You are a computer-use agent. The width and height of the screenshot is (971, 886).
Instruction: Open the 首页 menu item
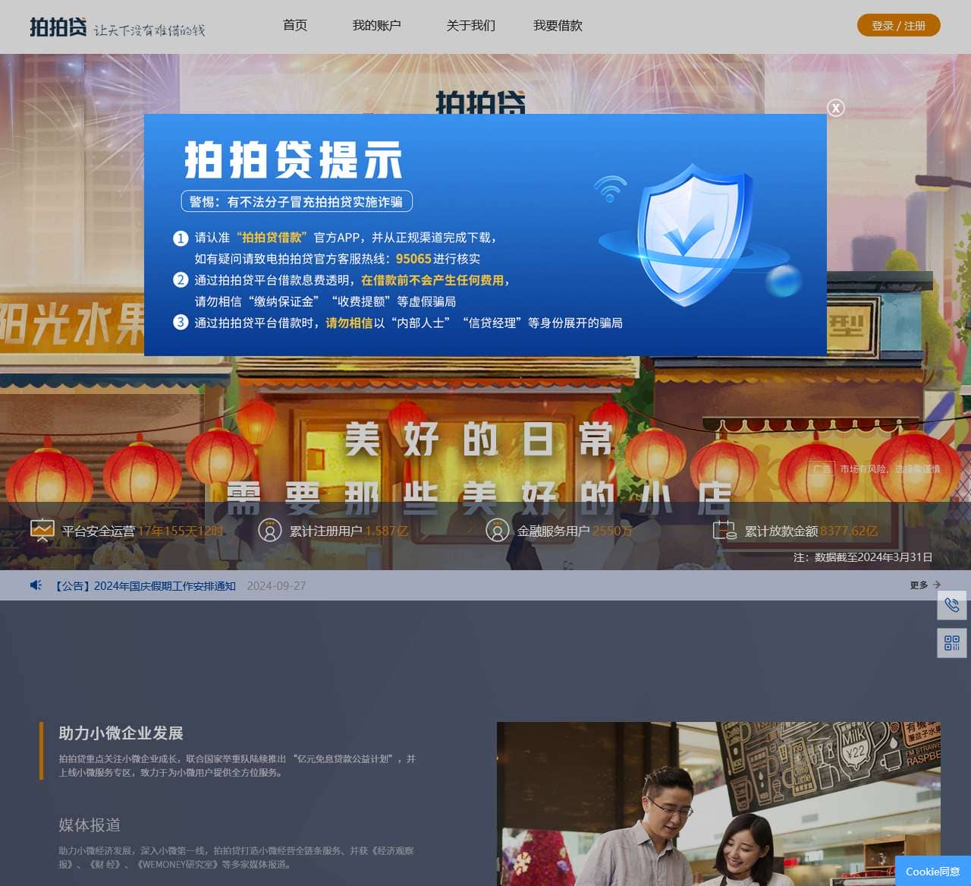(295, 25)
